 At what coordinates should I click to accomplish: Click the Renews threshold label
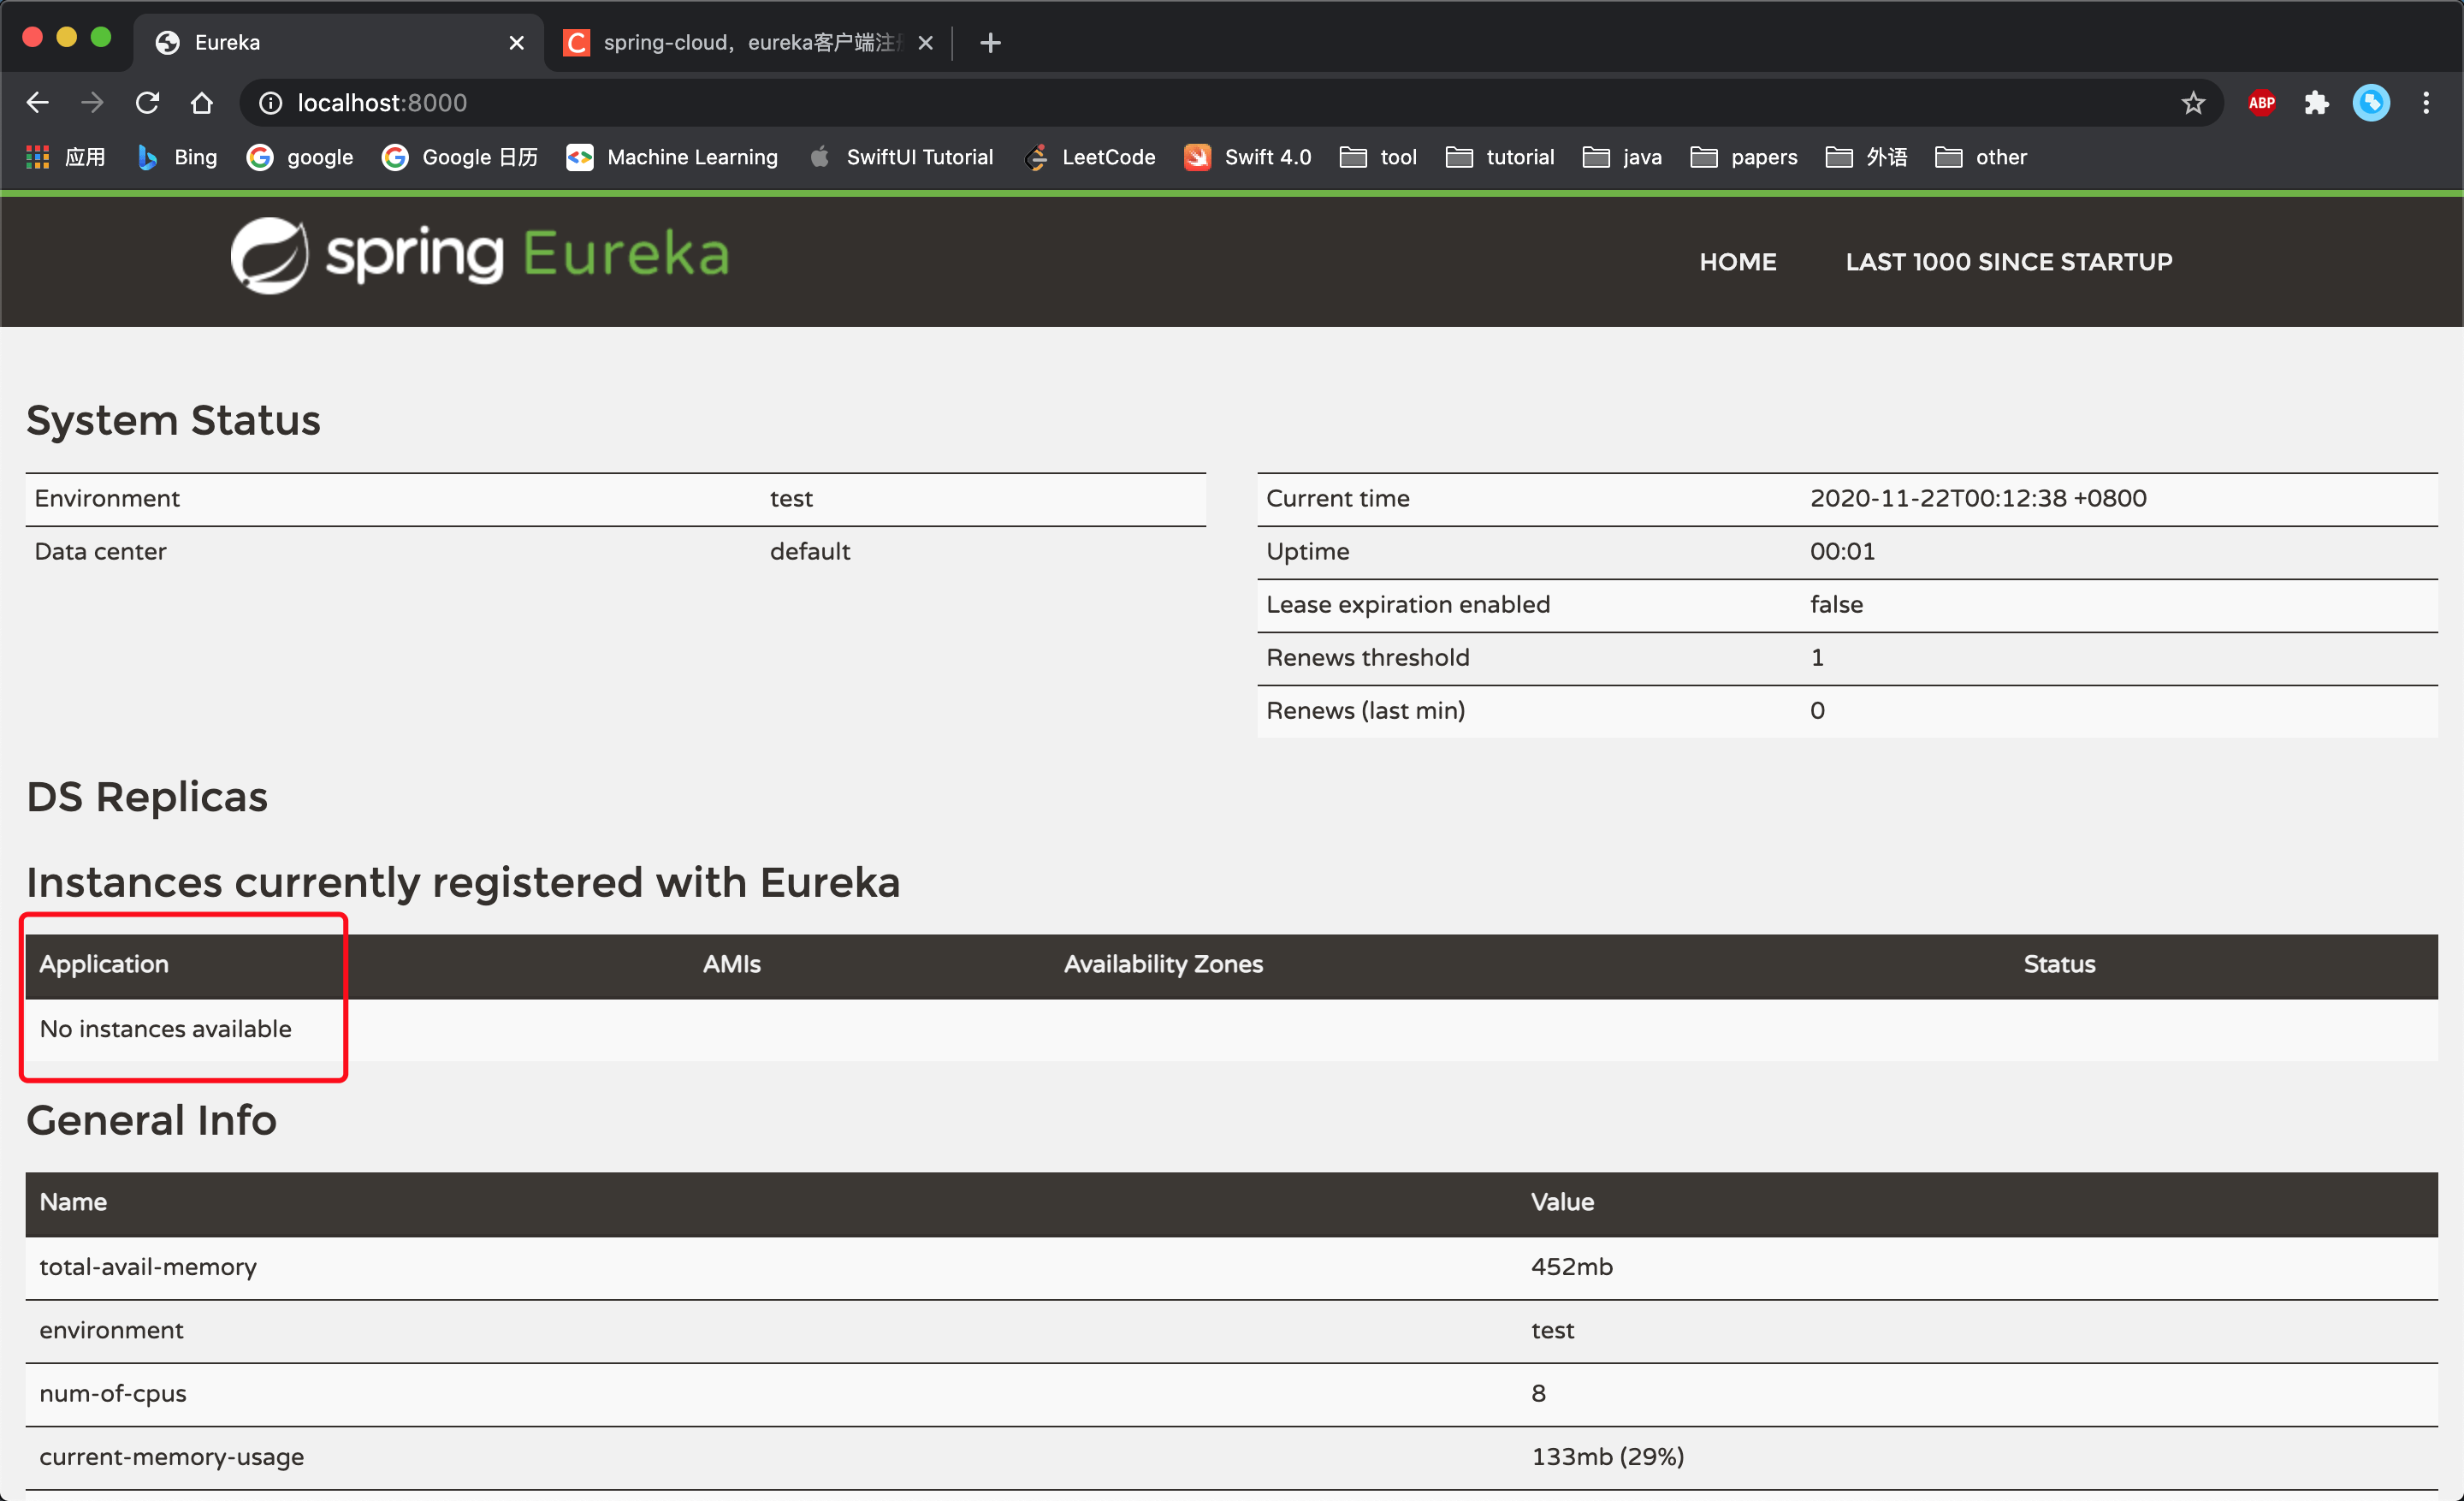(1367, 657)
